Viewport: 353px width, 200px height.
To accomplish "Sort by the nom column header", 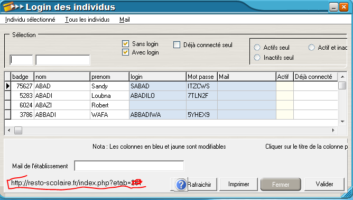I will (x=62, y=77).
